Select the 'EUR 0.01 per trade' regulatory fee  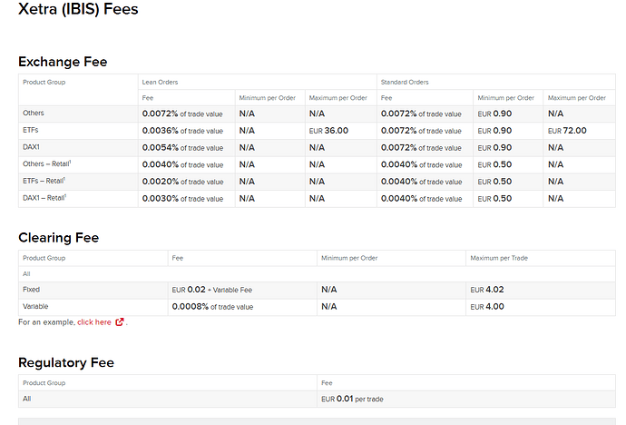(352, 399)
